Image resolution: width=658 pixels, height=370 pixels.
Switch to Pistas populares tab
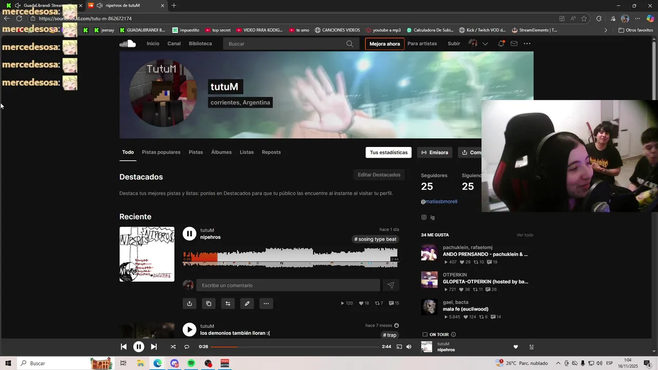[161, 152]
